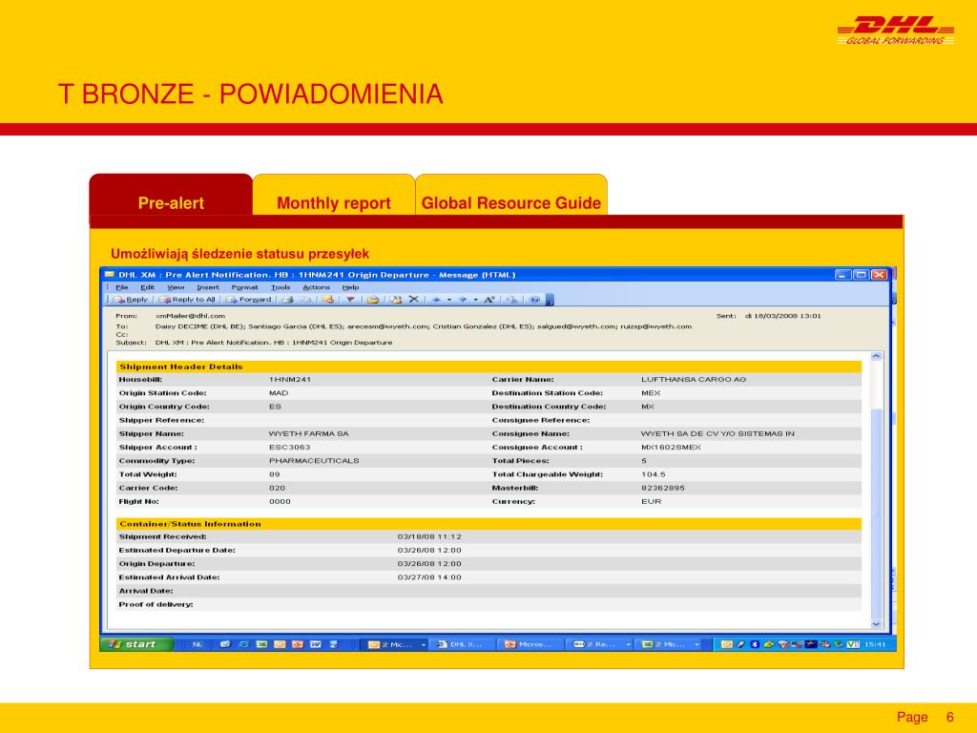
Task: Click the Bluetooth icon in the system tray
Action: pos(755,644)
